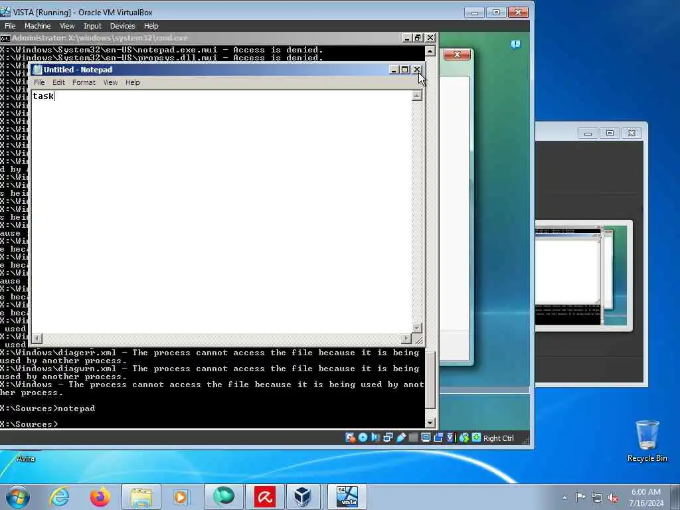Open Windows Media Player from the taskbar
Viewport: 680px width, 510px height.
coord(181,497)
